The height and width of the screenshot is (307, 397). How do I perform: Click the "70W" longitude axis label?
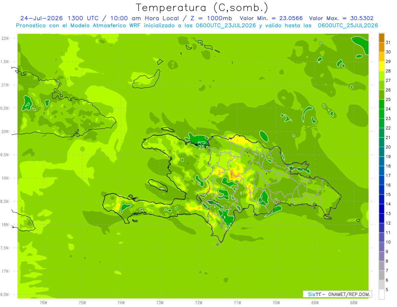pyautogui.click(x=276, y=303)
